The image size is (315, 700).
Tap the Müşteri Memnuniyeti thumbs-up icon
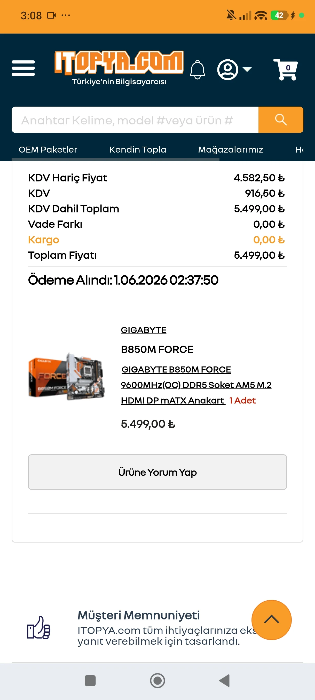(38, 628)
